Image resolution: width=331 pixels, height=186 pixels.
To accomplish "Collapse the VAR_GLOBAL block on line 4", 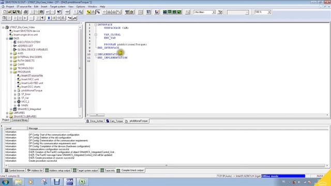I will [96, 35].
